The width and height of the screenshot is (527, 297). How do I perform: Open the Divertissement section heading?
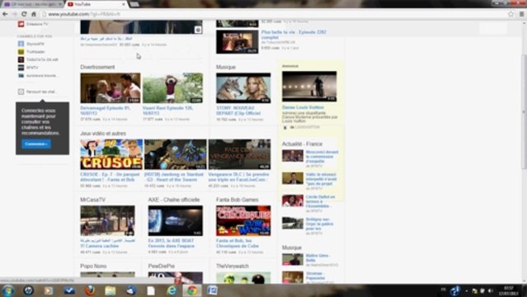[97, 67]
